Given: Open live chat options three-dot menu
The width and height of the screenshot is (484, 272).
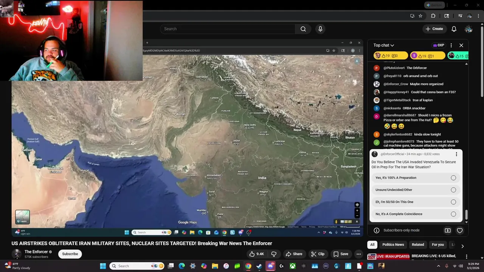Looking at the screenshot, I should [451, 45].
